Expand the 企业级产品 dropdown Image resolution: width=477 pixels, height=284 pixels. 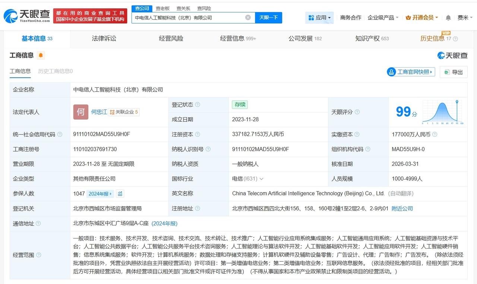pos(383,18)
